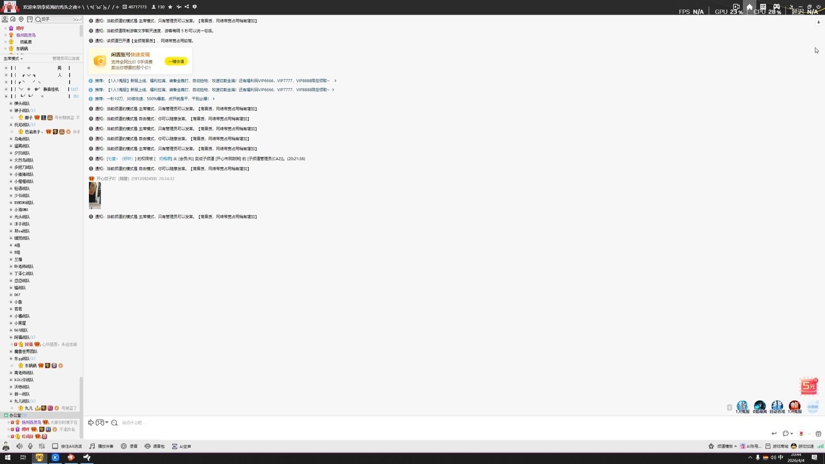Send a flower with the tulip icon

coord(801,433)
